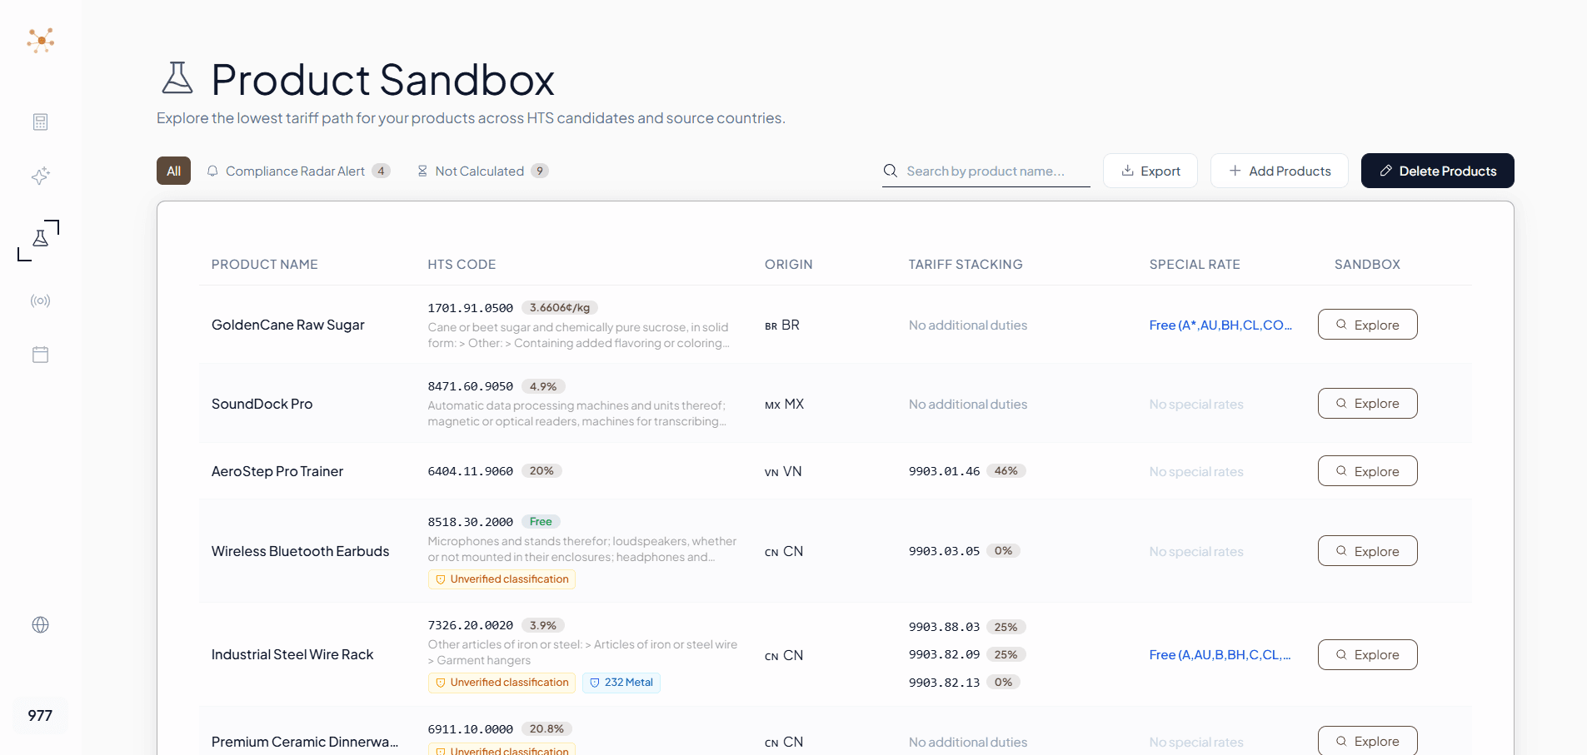Viewport: 1587px width, 755px height.
Task: Click the Export button
Action: tap(1150, 171)
